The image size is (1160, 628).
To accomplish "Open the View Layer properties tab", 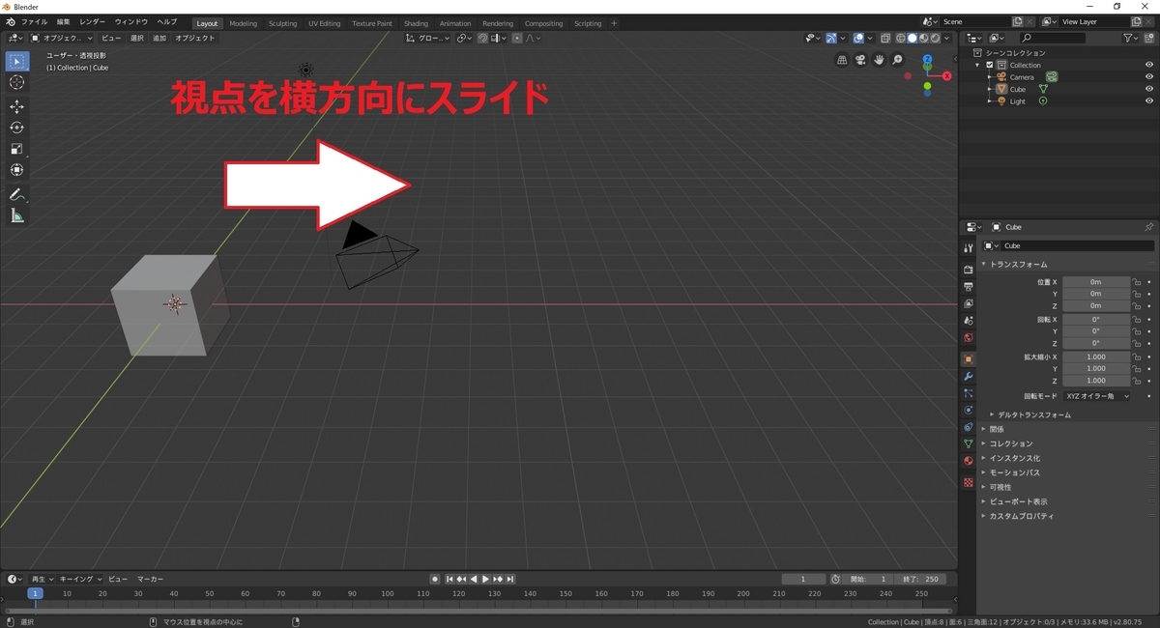I will pyautogui.click(x=968, y=303).
